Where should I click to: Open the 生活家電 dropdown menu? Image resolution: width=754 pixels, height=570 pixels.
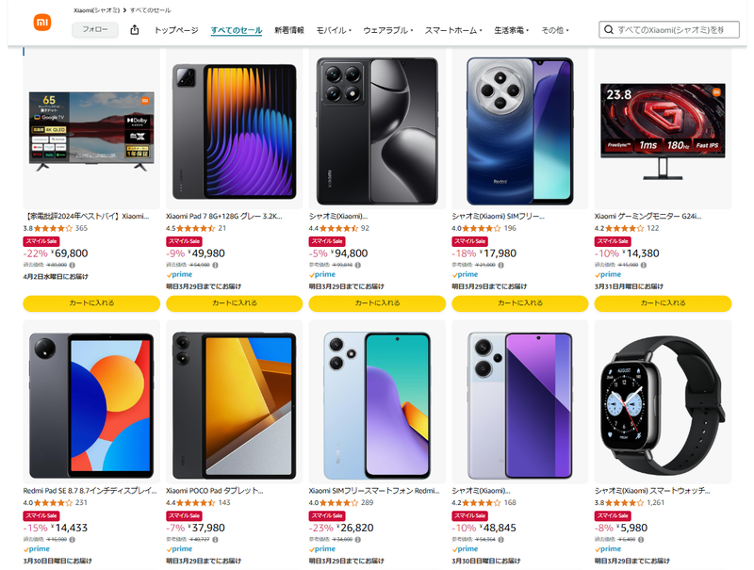512,30
